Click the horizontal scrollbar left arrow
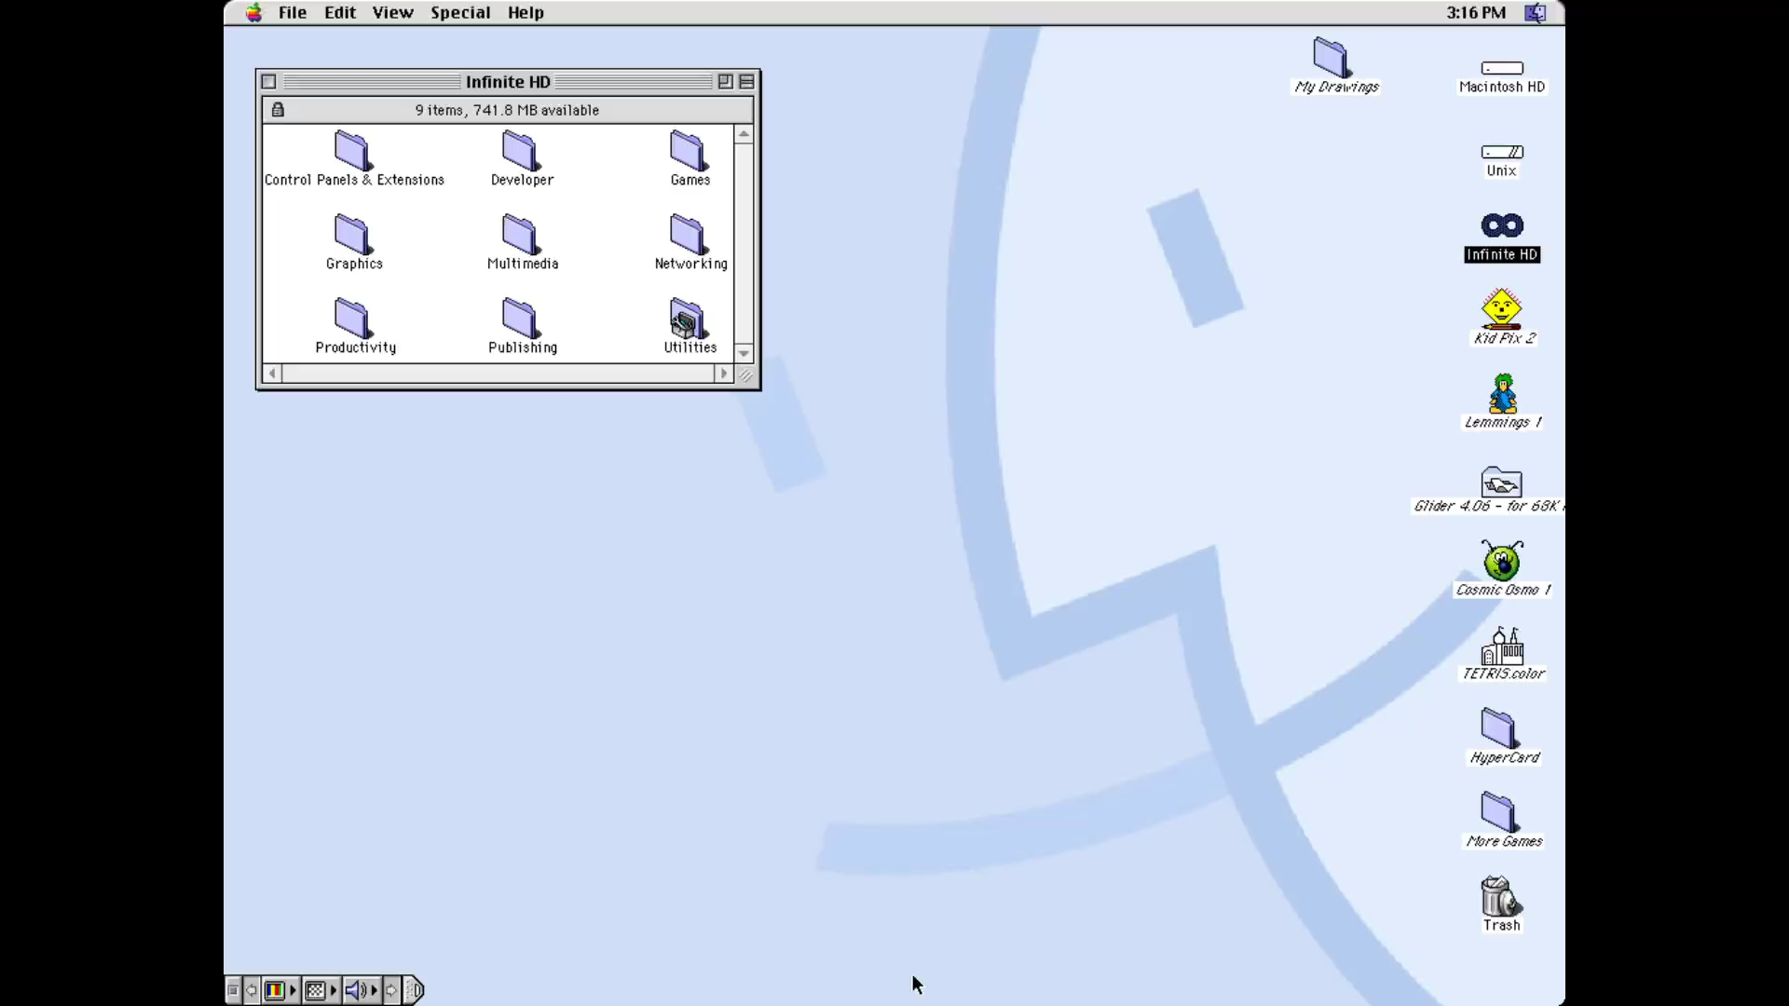The image size is (1789, 1006). pos(272,374)
